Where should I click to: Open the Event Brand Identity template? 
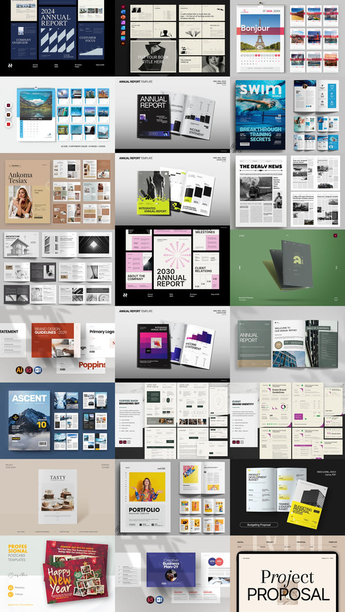click(x=288, y=420)
